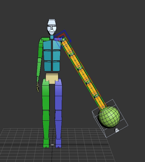This screenshot has width=145, height=162.
Task: Select the teal neck segment below head
Action: [x=52, y=37]
